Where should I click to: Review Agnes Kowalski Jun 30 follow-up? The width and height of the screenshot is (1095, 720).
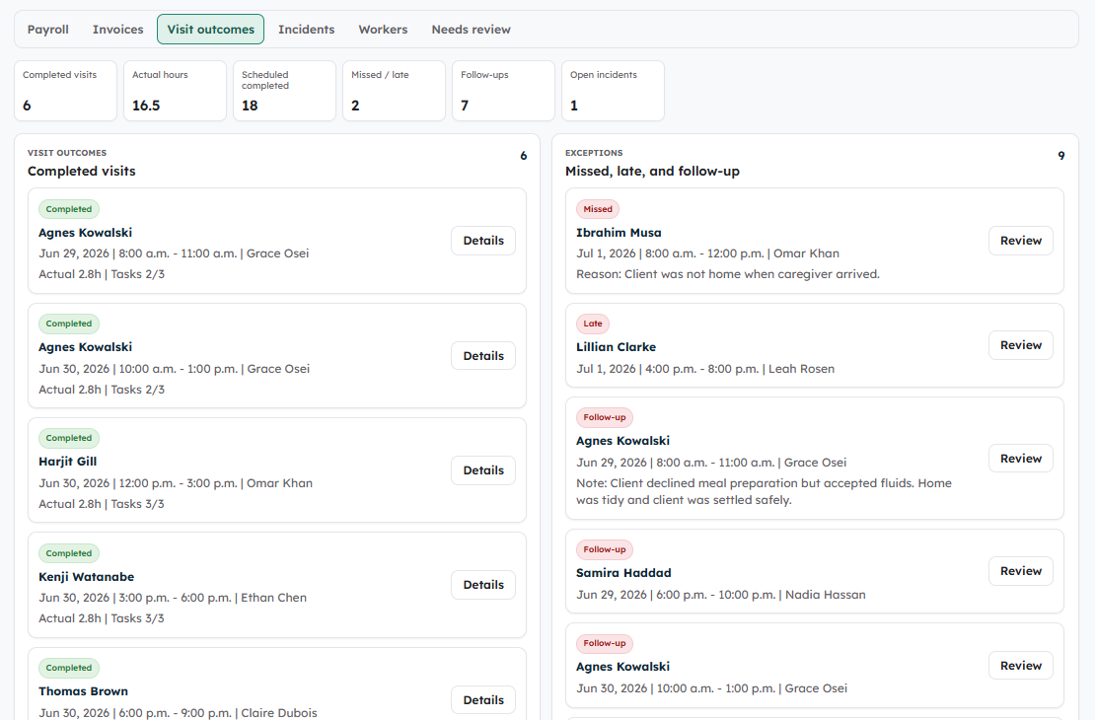1020,666
